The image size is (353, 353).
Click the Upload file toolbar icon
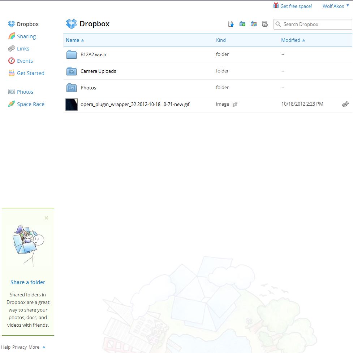[231, 24]
